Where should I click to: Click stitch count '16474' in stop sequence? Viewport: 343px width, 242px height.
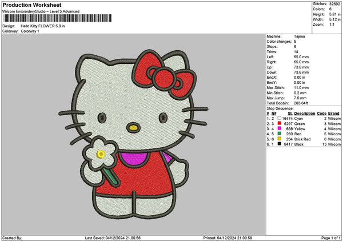click(x=287, y=119)
